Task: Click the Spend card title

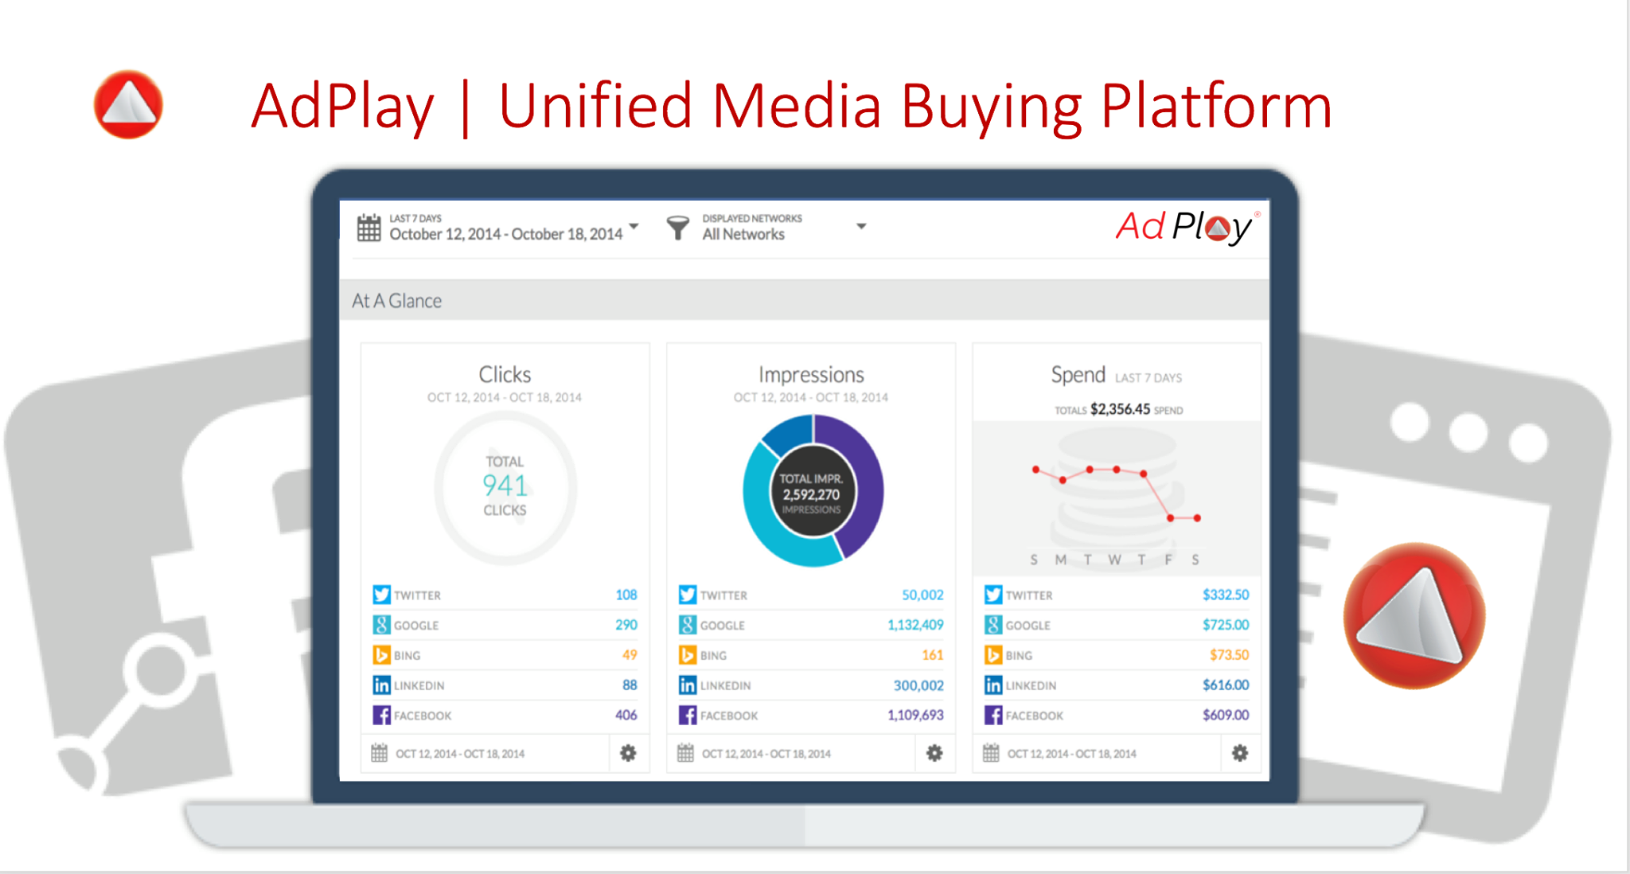Action: 1078,374
